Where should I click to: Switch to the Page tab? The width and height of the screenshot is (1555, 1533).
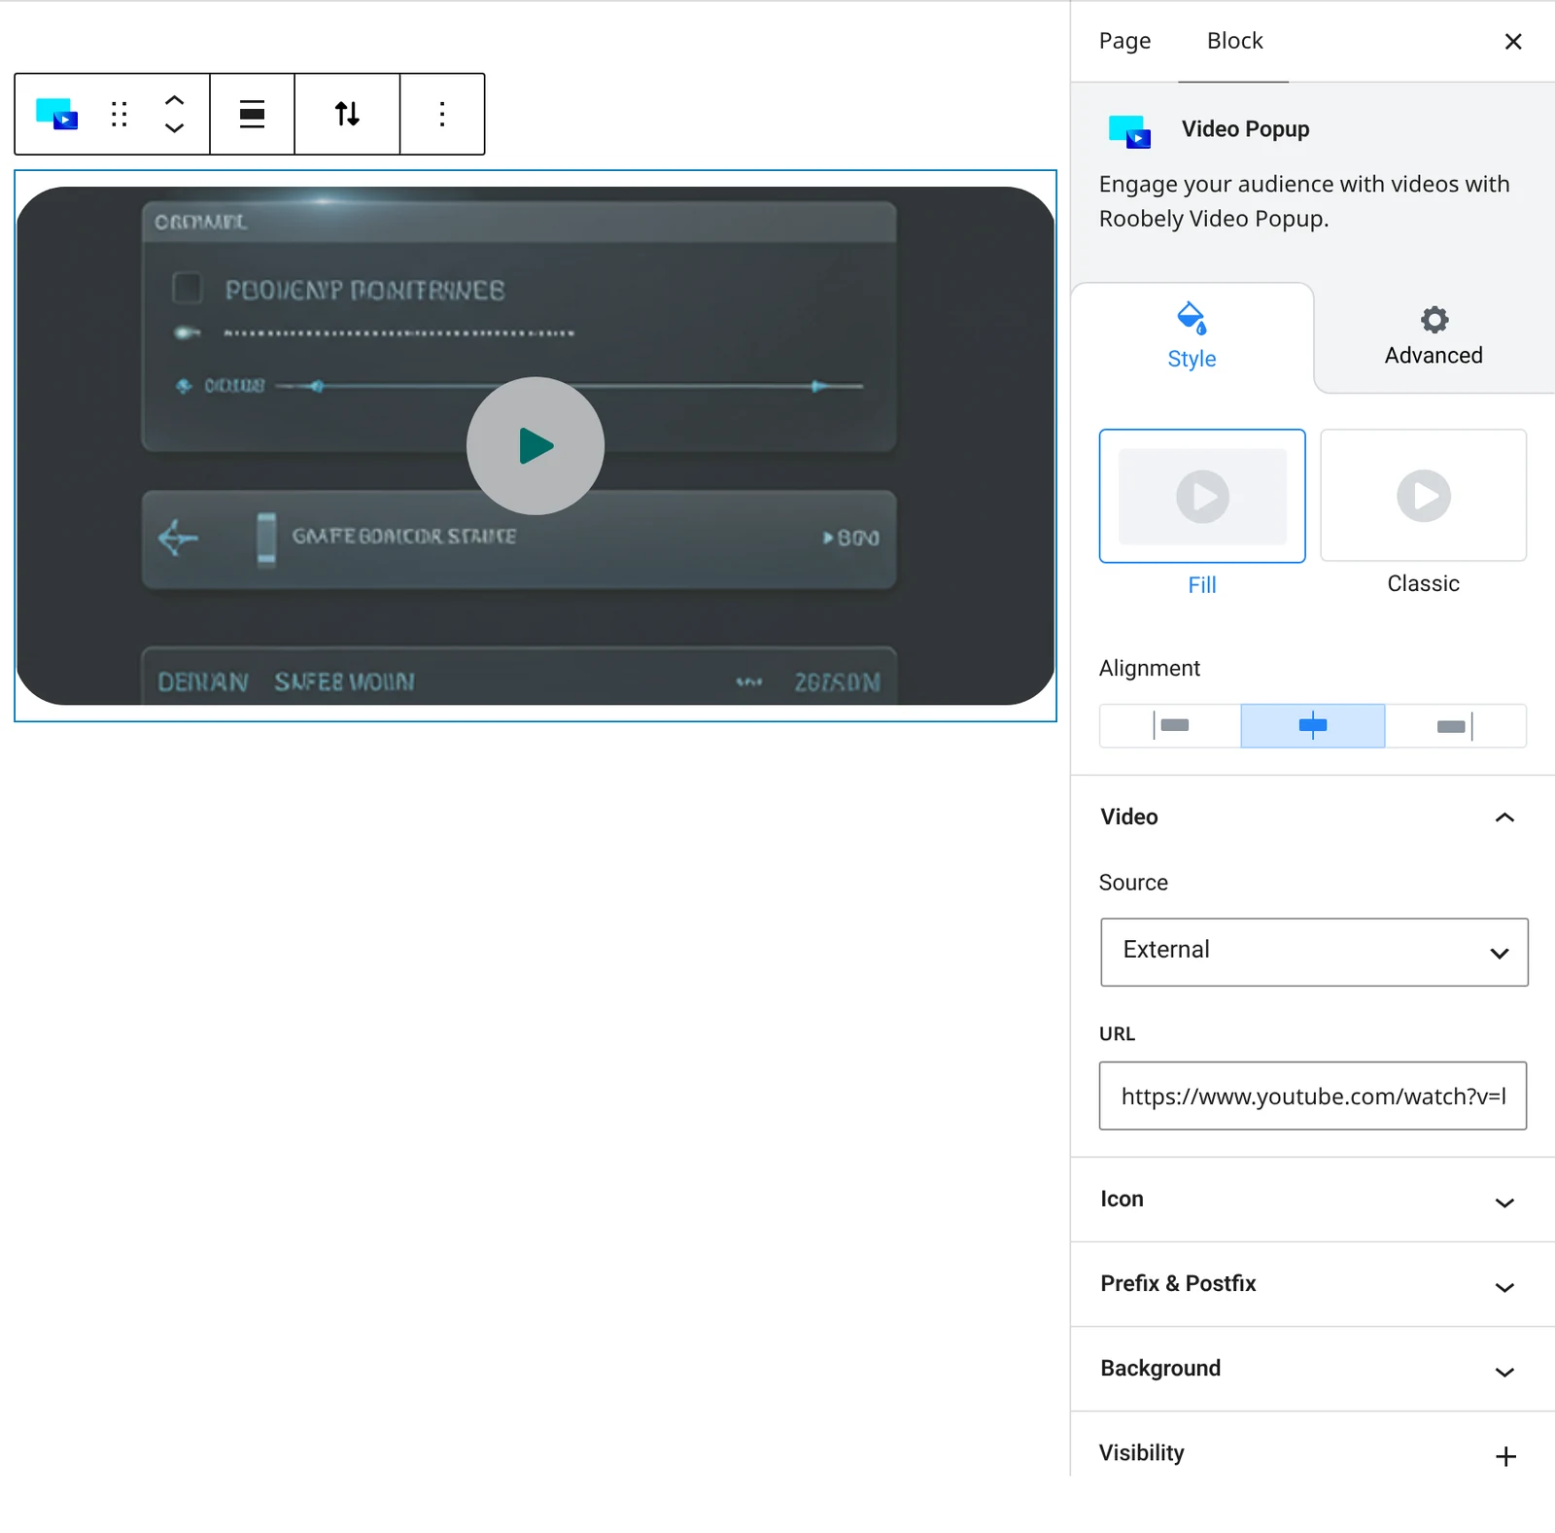1124,41
